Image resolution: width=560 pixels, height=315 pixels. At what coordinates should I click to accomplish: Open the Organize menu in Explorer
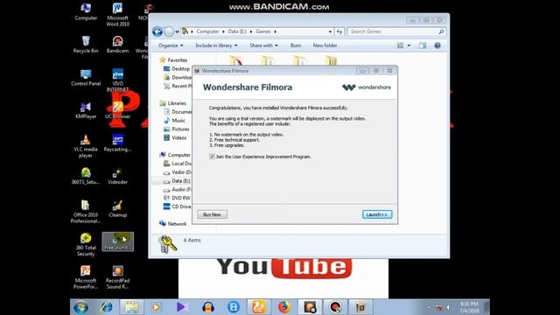coord(171,45)
